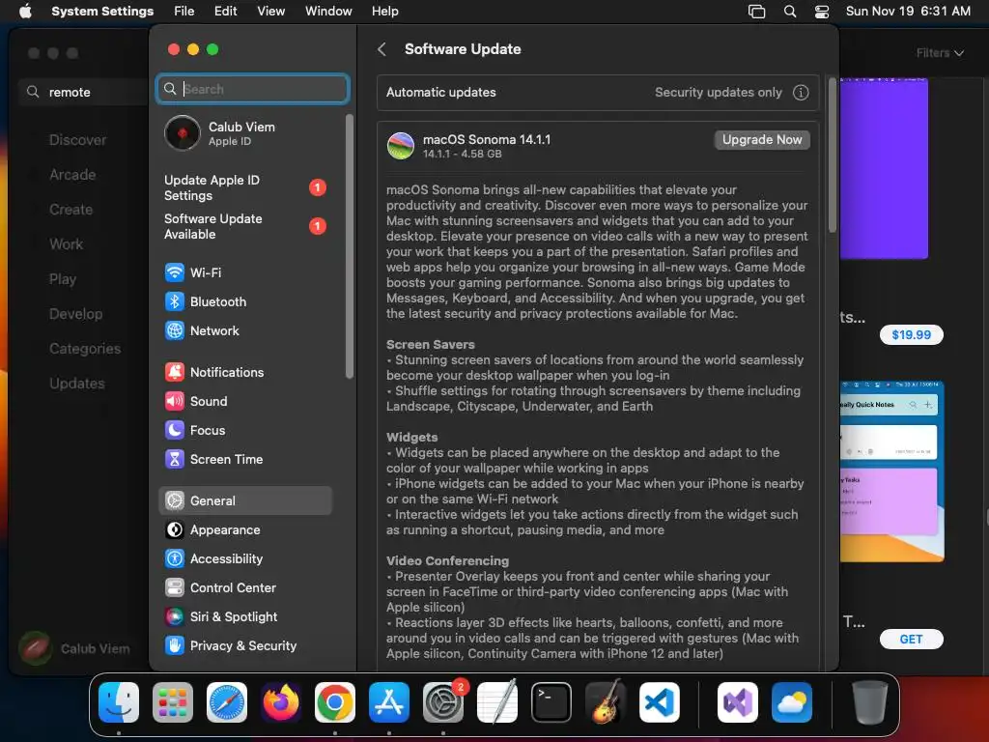Viewport: 989px width, 742px height.
Task: Open Network settings
Action: point(244,330)
